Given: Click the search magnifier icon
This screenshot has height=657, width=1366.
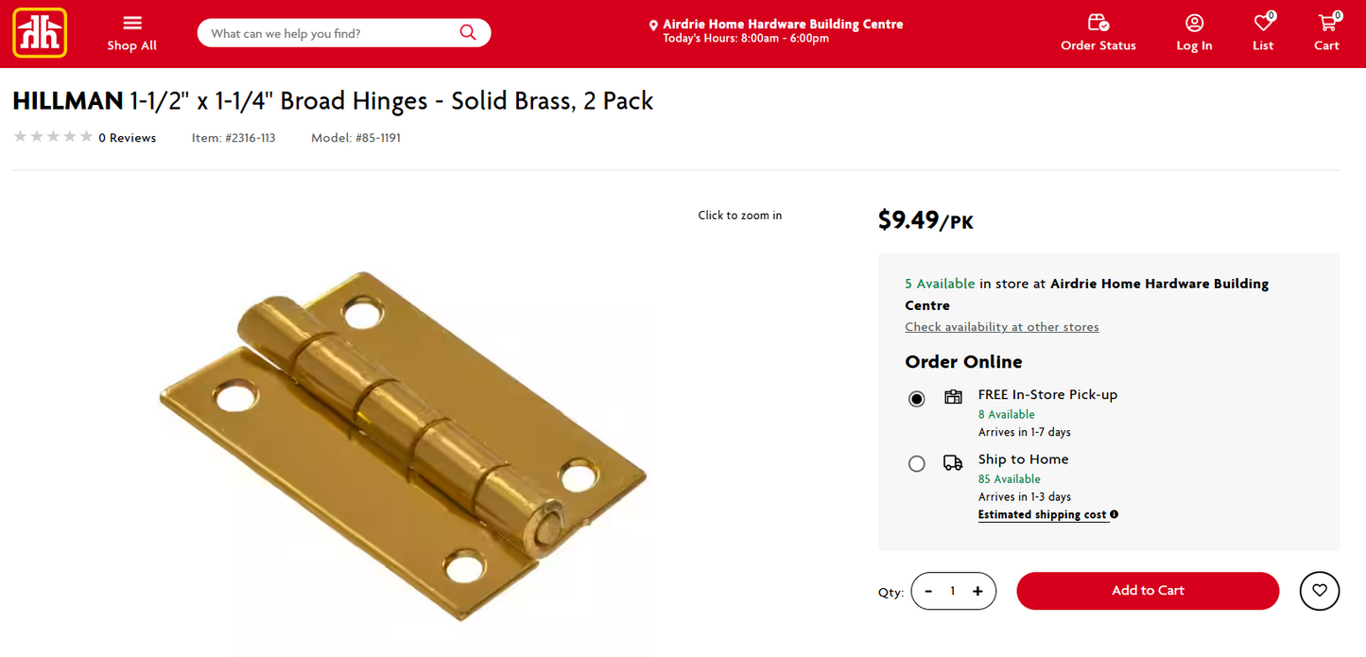Looking at the screenshot, I should tap(467, 31).
